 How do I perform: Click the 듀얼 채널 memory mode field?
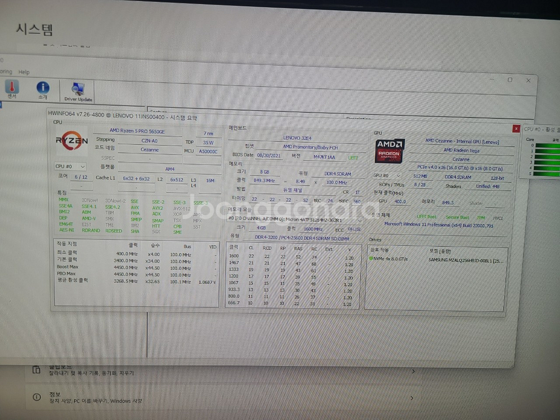tap(292, 190)
